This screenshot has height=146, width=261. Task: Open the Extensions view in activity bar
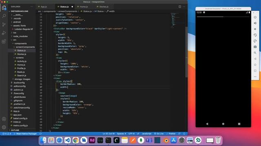pyautogui.click(x=4, y=41)
